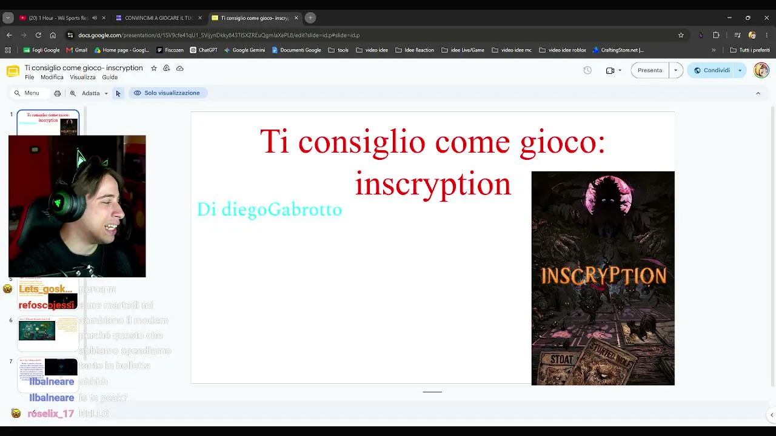This screenshot has width=776, height=436.
Task: Show hidden bookmarks with the double chevron
Action: coord(714,50)
